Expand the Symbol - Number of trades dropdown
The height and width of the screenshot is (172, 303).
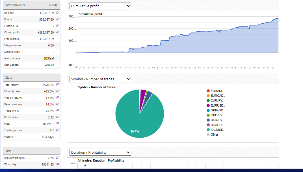(x=100, y=79)
